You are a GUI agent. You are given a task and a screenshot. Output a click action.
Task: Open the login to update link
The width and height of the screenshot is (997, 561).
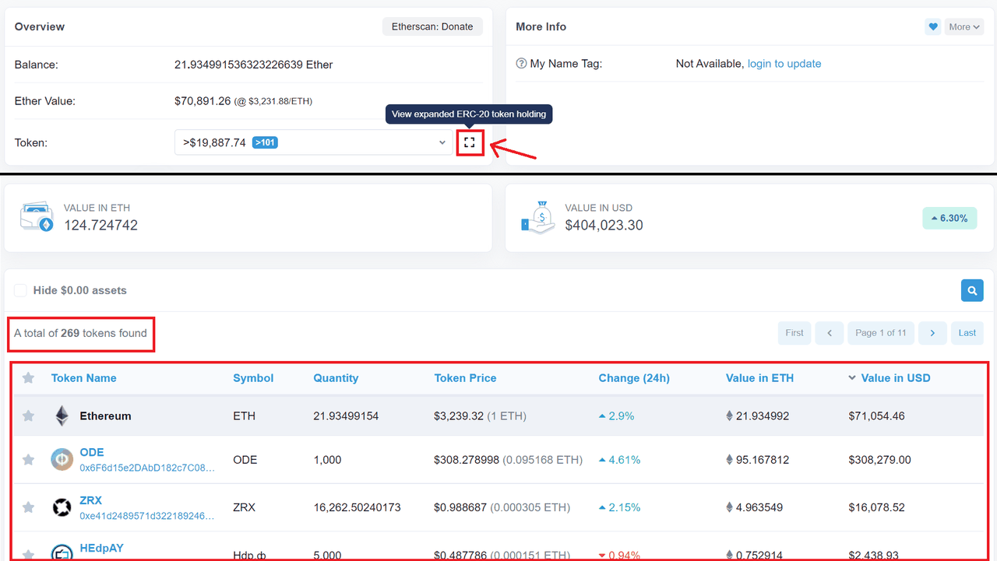pyautogui.click(x=784, y=63)
